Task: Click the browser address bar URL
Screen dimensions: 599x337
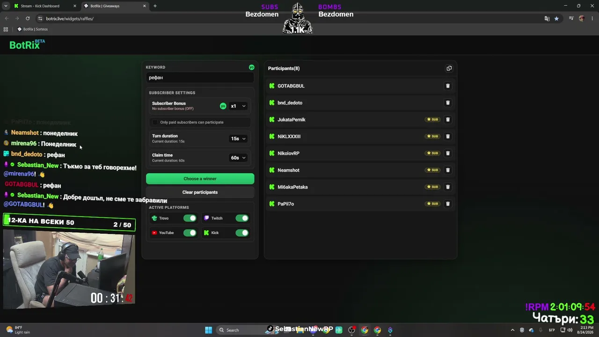Action: pyautogui.click(x=70, y=19)
